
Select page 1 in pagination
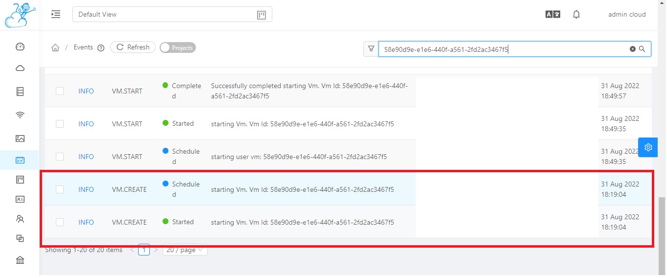pyautogui.click(x=144, y=250)
